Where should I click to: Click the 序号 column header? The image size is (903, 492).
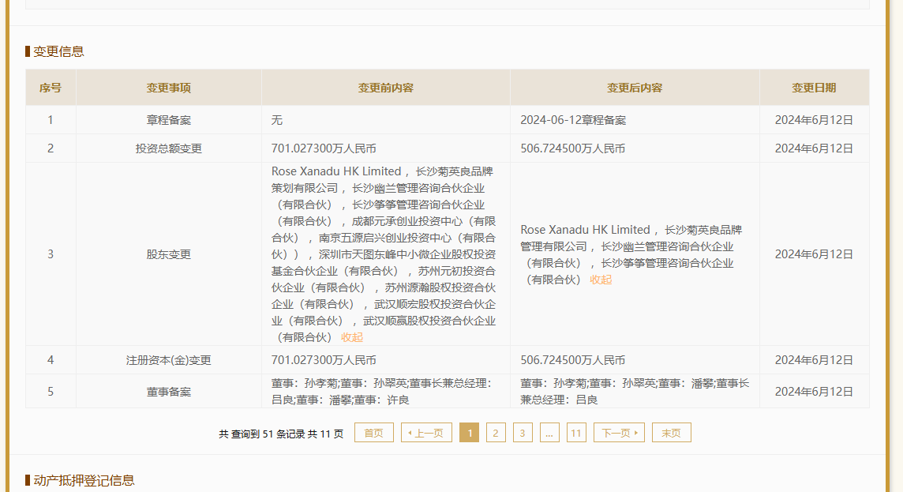click(x=51, y=88)
